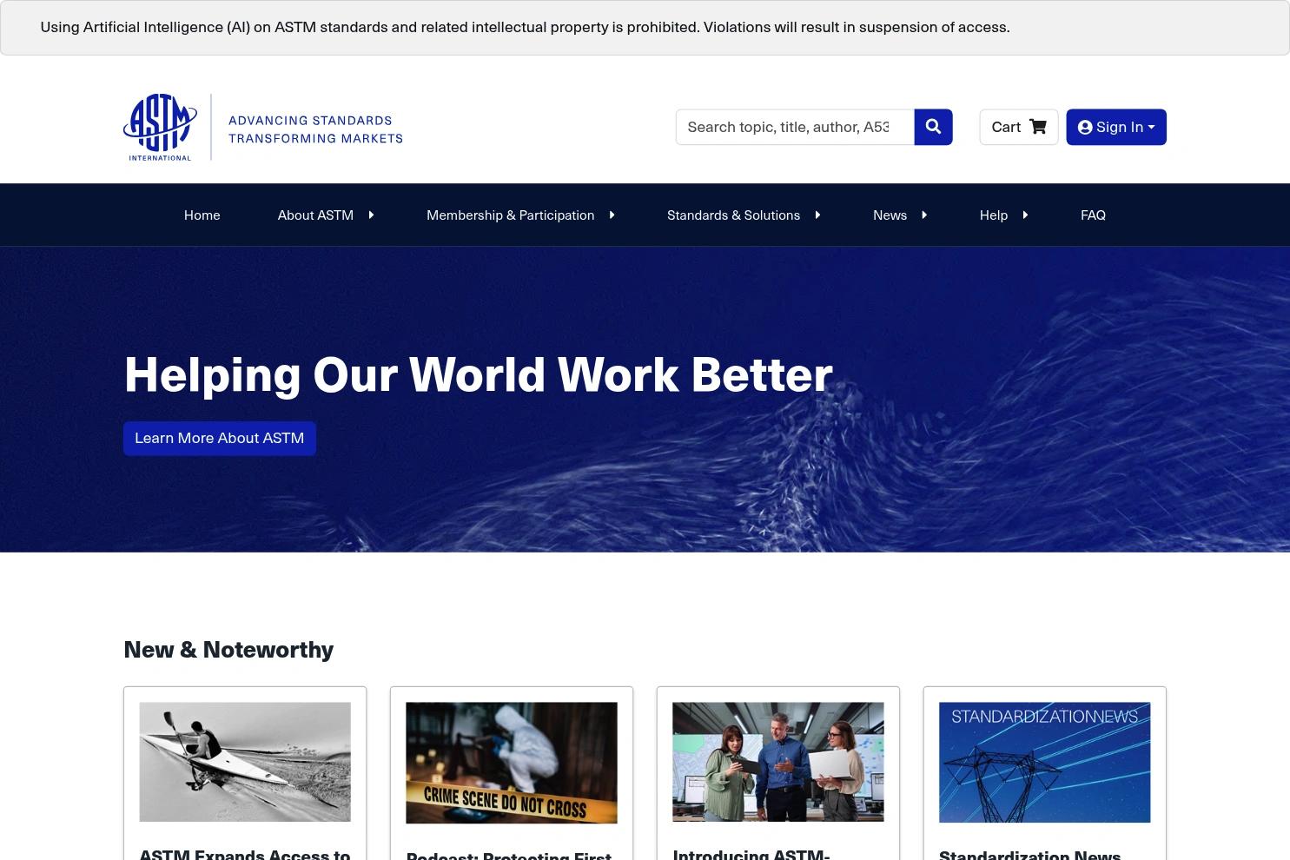Expand Membership & Participation arrow
The image size is (1290, 860).
[612, 215]
